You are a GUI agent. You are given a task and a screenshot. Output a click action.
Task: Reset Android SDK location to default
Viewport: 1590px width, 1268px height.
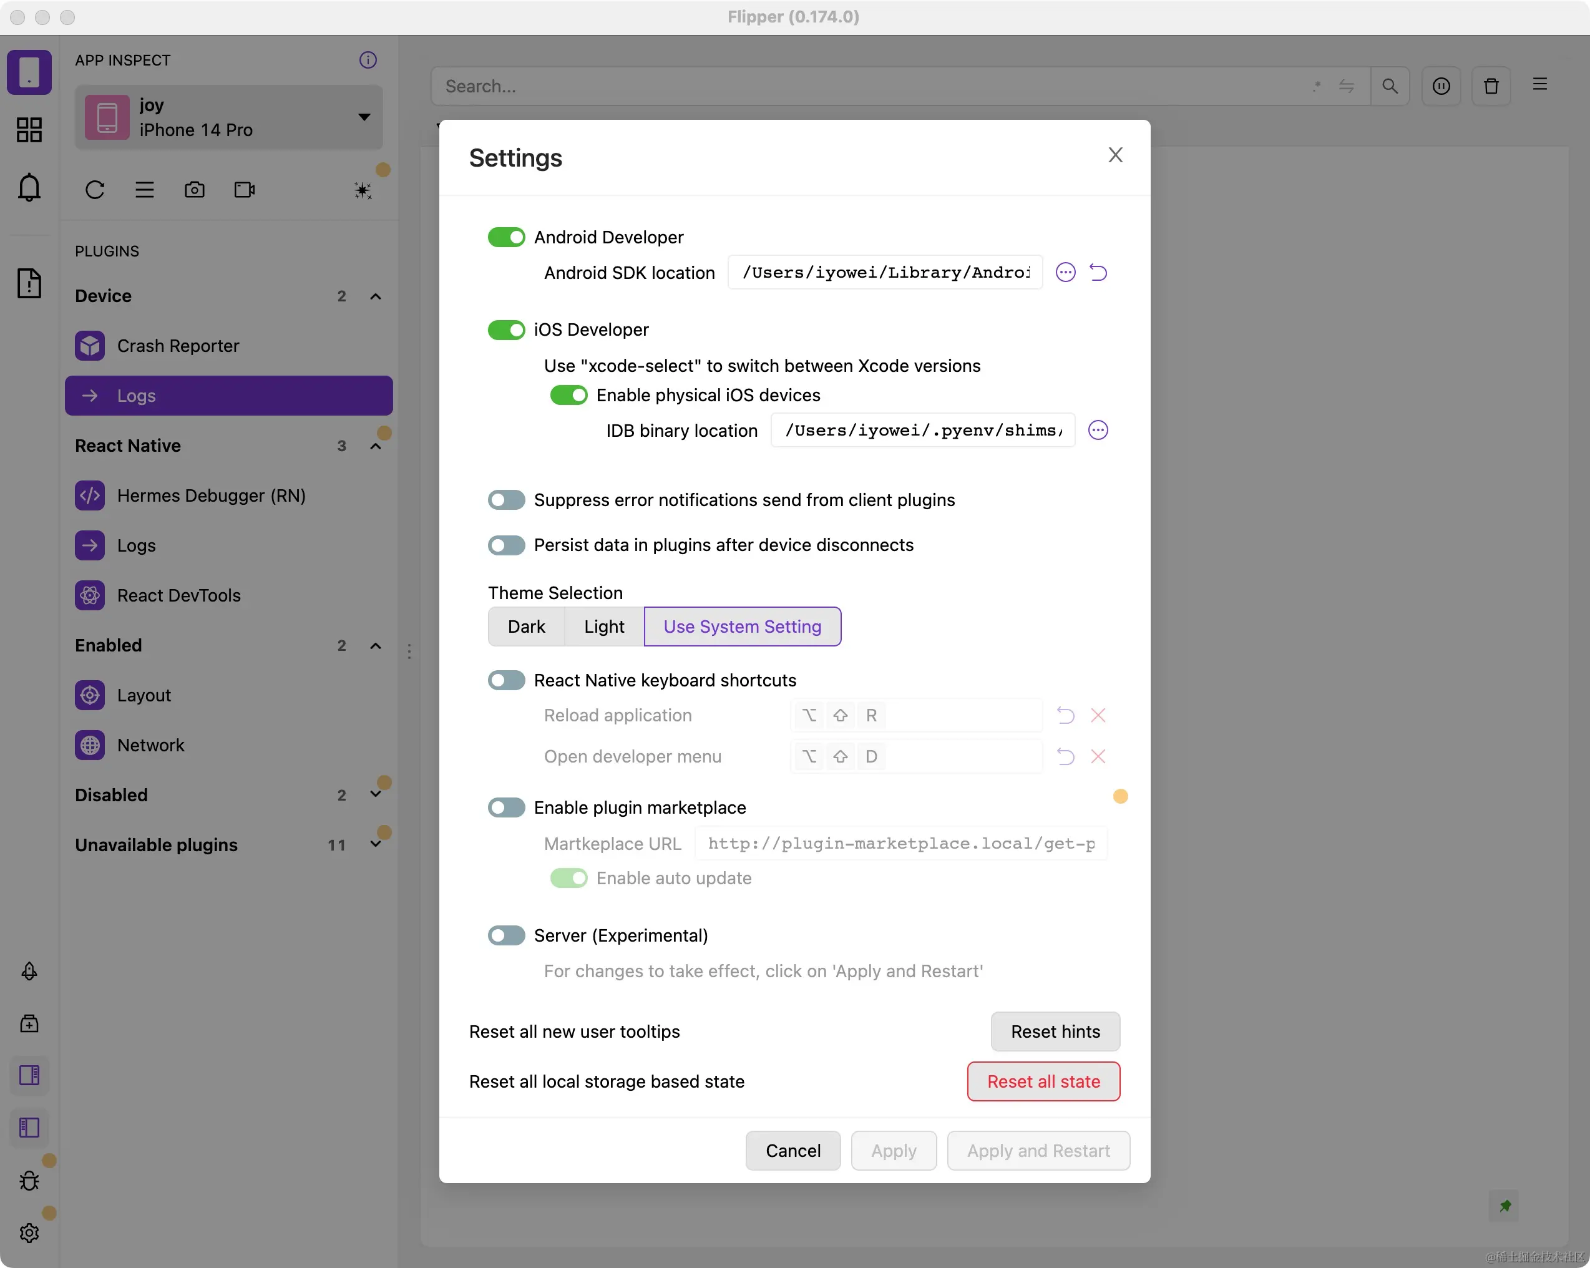[x=1098, y=272]
